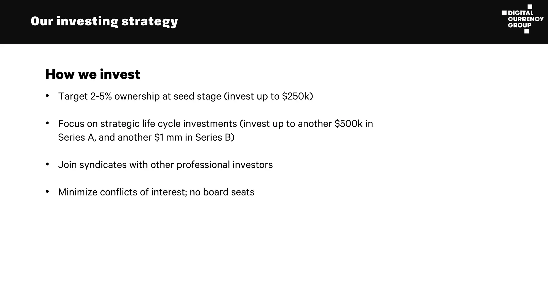
Task: Click the 'Join syndicates with other professional investors' line
Action: (x=165, y=165)
